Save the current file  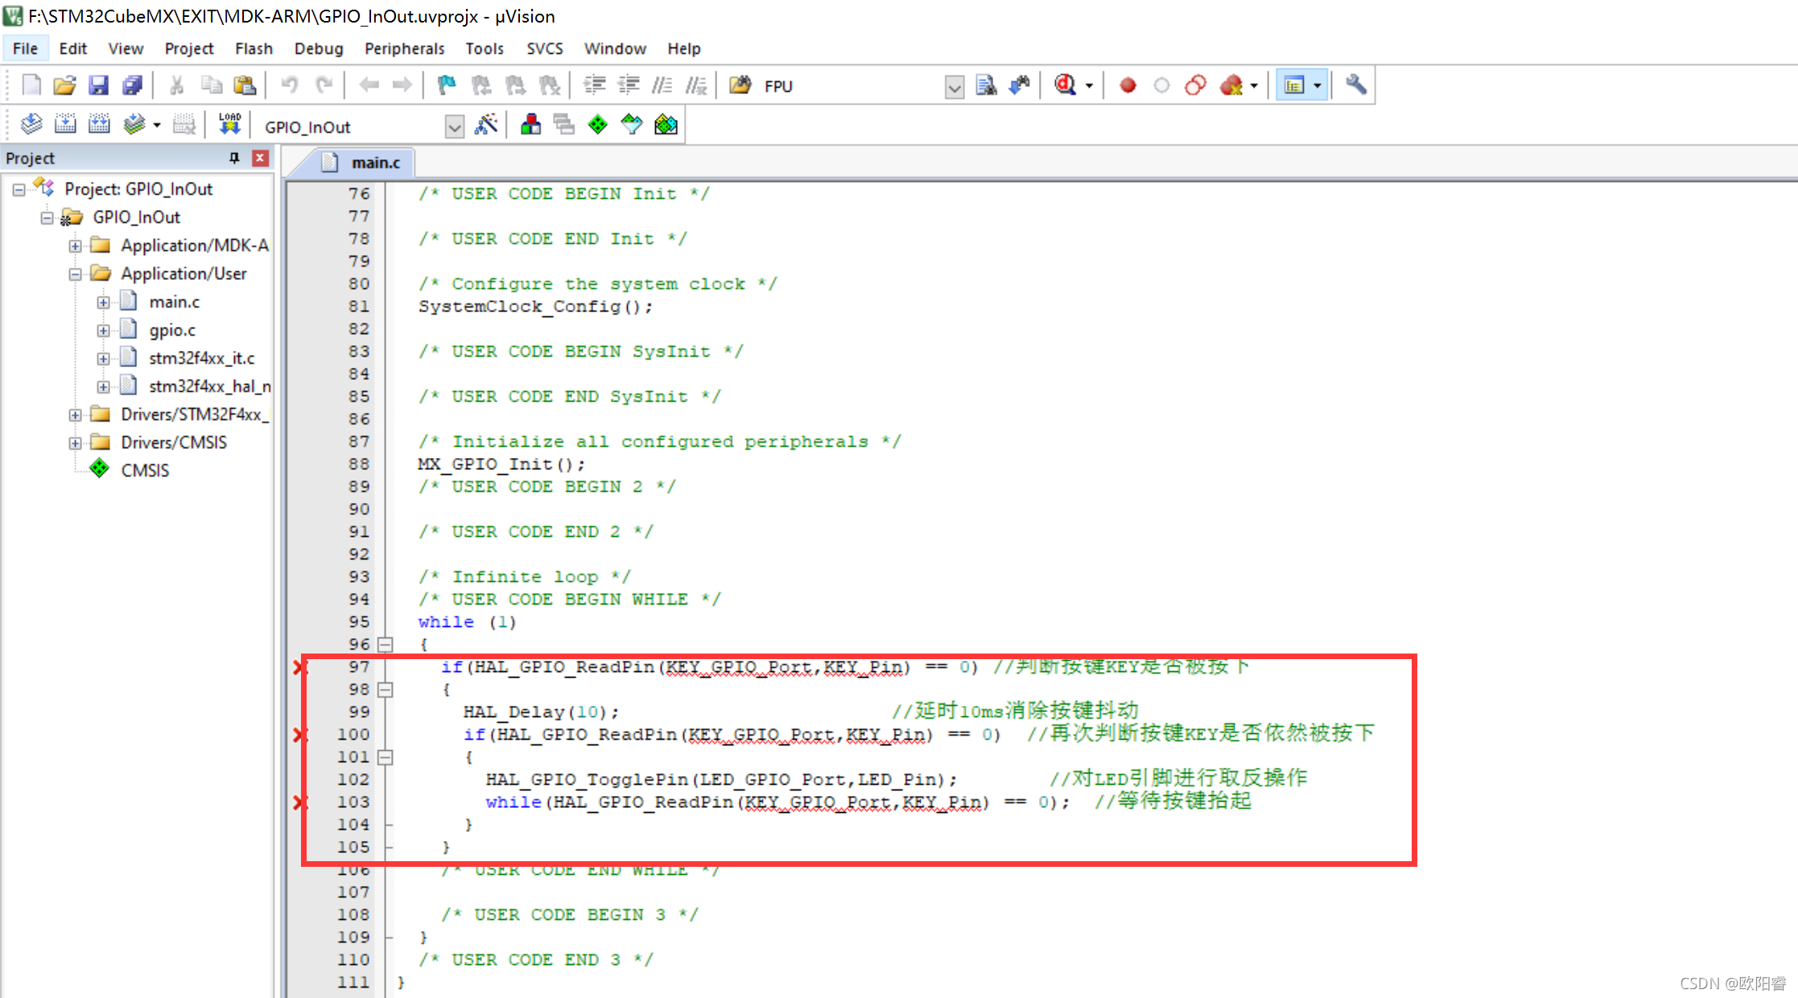[98, 85]
